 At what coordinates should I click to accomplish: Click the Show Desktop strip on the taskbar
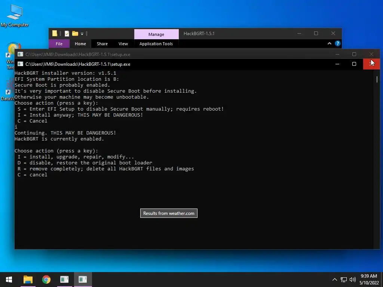pos(382,280)
